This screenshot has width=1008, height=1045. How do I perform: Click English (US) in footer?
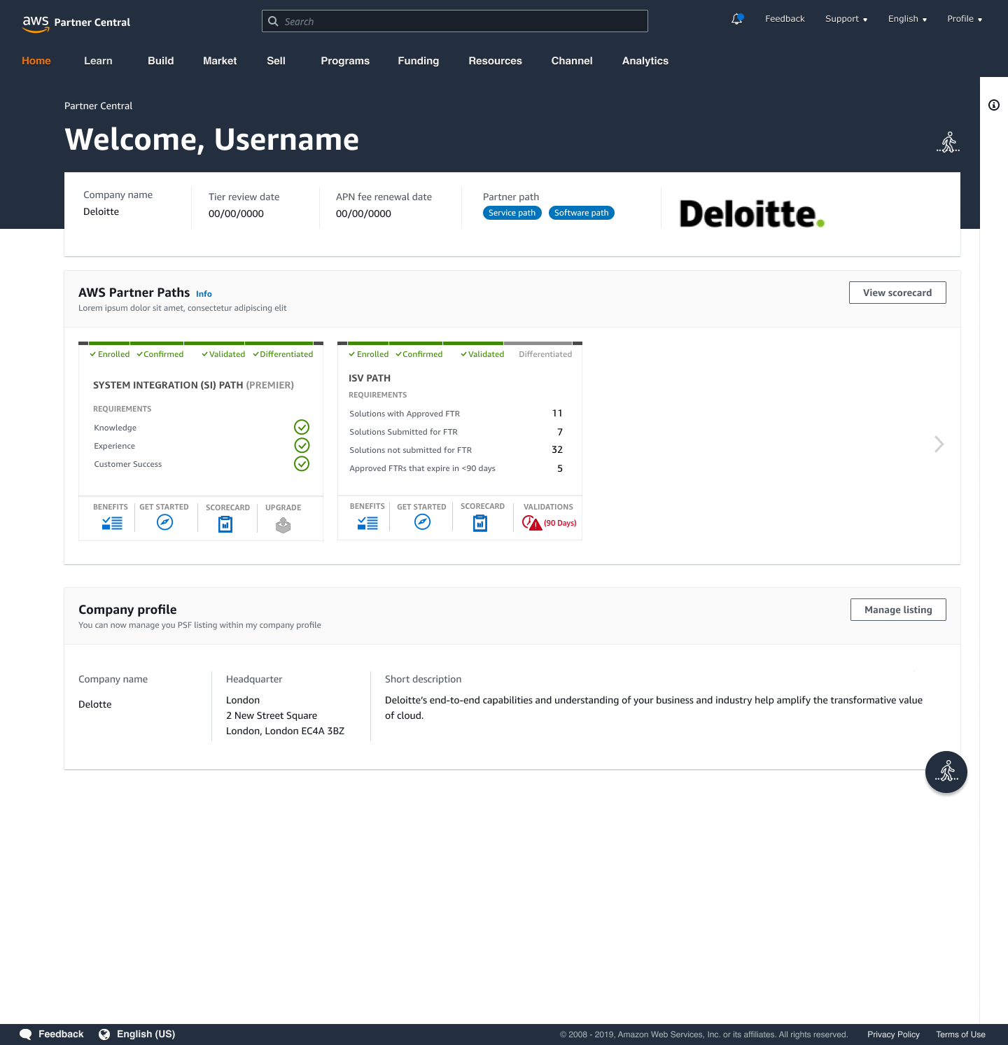pos(146,1034)
